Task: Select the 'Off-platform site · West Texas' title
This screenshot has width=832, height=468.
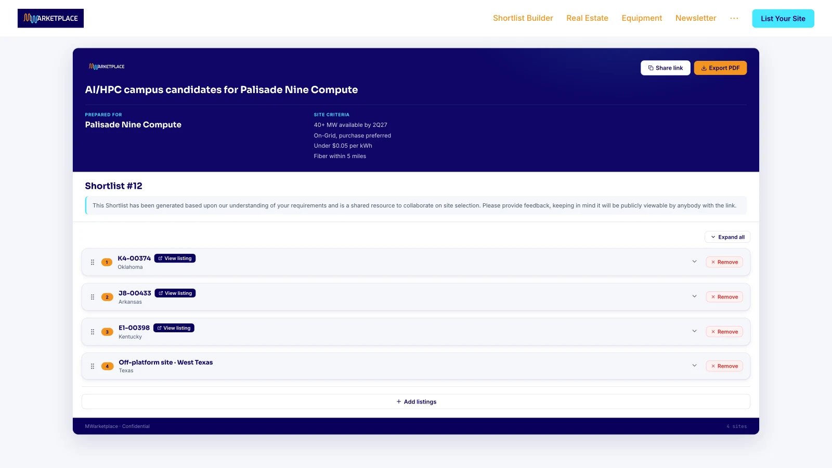Action: point(166,362)
